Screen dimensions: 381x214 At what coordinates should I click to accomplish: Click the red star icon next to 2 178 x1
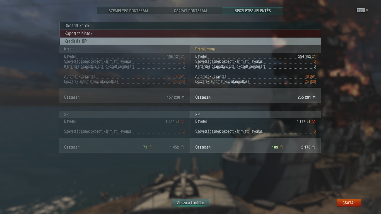tap(314, 121)
